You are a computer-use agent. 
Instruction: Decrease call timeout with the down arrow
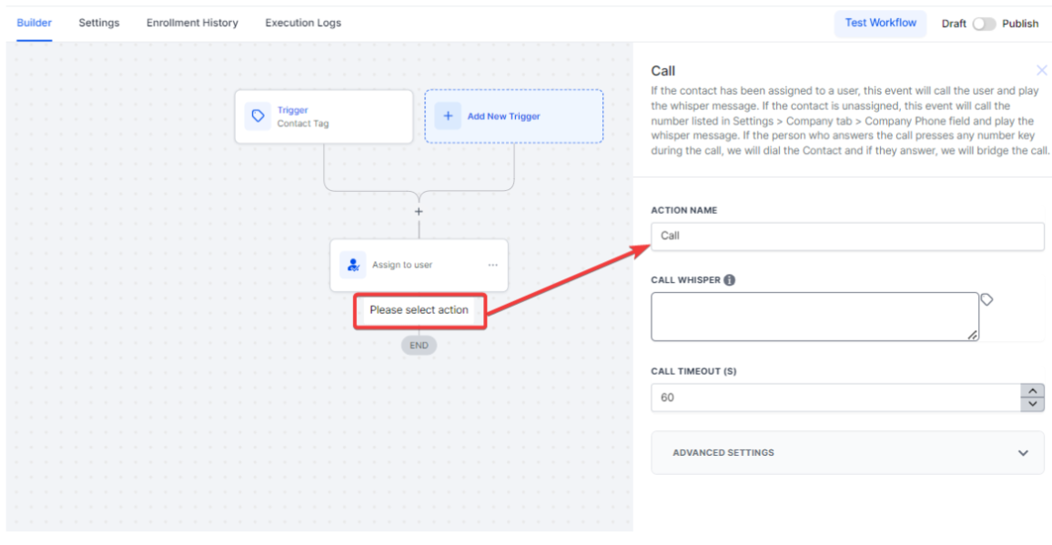1032,404
